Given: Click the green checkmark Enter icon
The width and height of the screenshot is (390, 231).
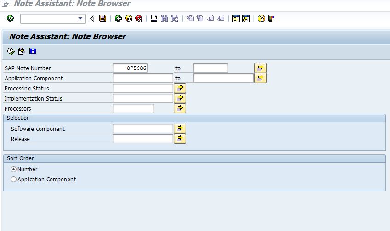Looking at the screenshot, I should click(11, 18).
